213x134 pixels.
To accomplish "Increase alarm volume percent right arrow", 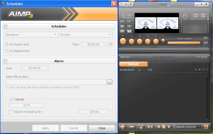I will click(42, 105).
